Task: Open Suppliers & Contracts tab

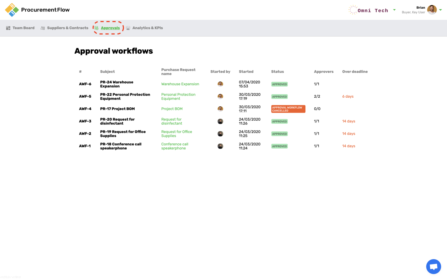Action: pos(67,28)
